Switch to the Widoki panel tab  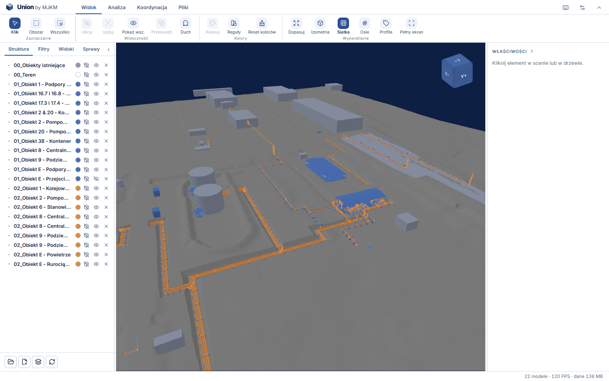coord(66,49)
